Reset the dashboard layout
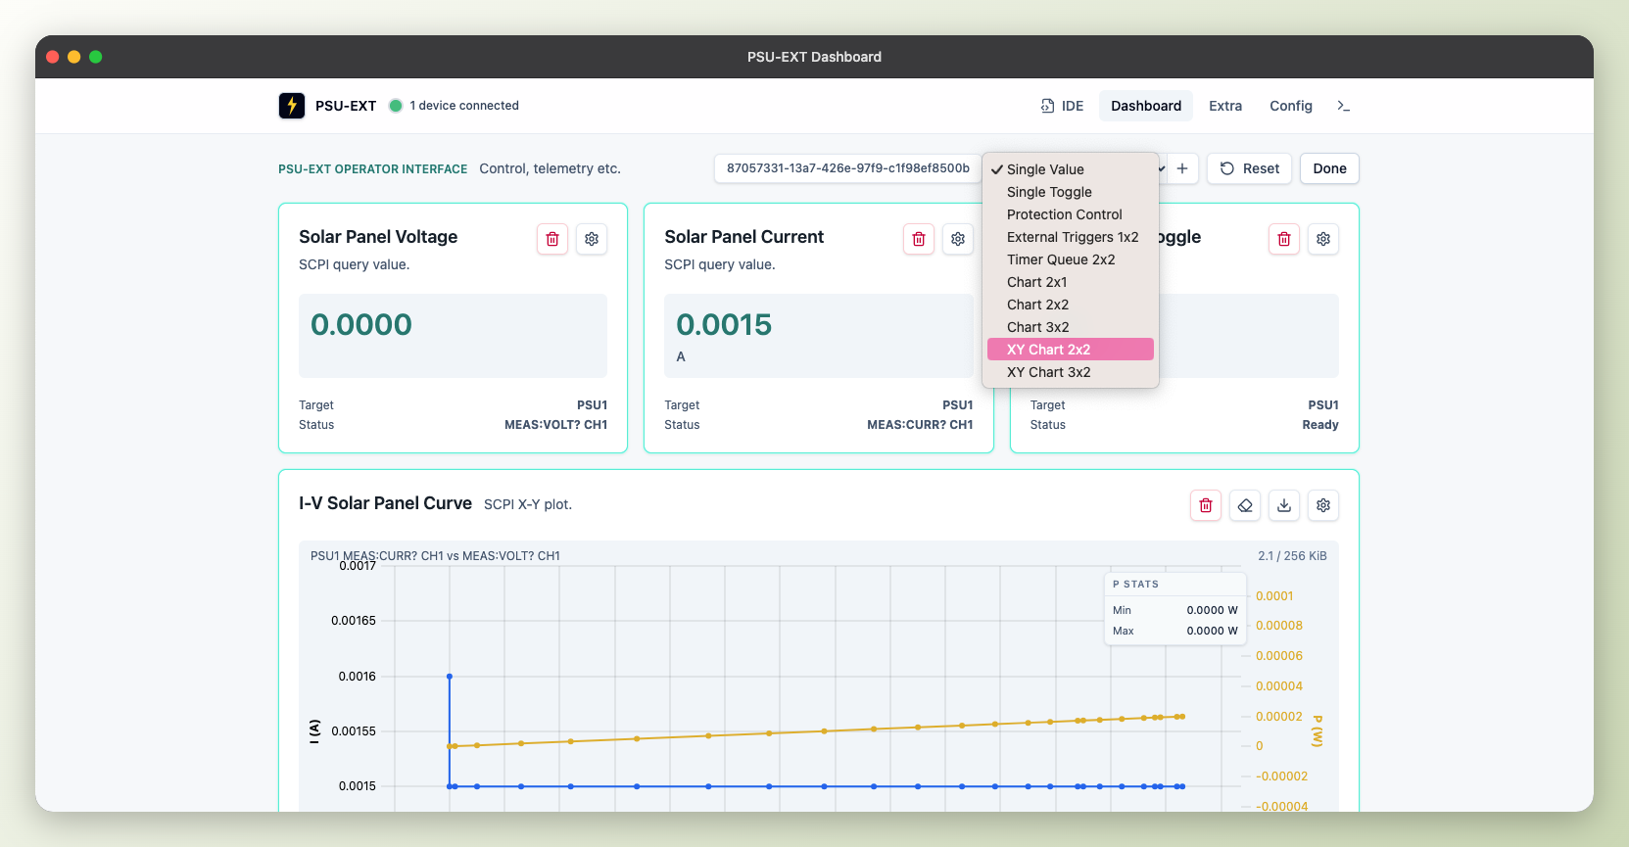The width and height of the screenshot is (1629, 847). 1250,168
